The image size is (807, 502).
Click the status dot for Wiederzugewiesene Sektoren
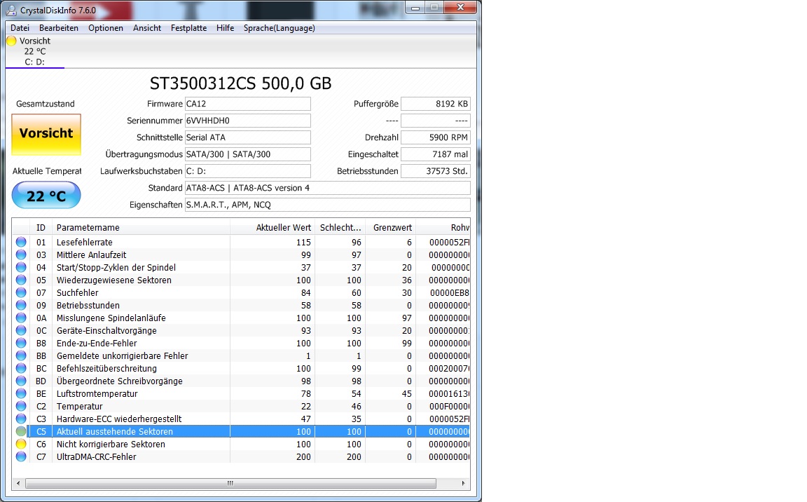21,280
